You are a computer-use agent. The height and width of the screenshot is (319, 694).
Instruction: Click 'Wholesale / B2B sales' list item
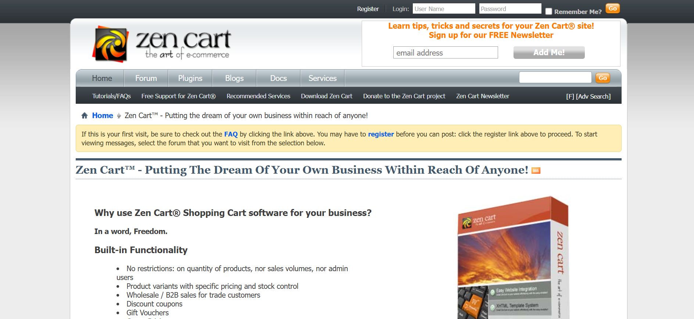tap(193, 295)
